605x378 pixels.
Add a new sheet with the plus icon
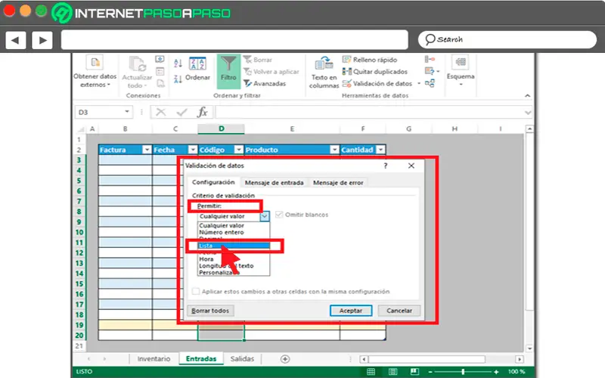[x=285, y=359]
